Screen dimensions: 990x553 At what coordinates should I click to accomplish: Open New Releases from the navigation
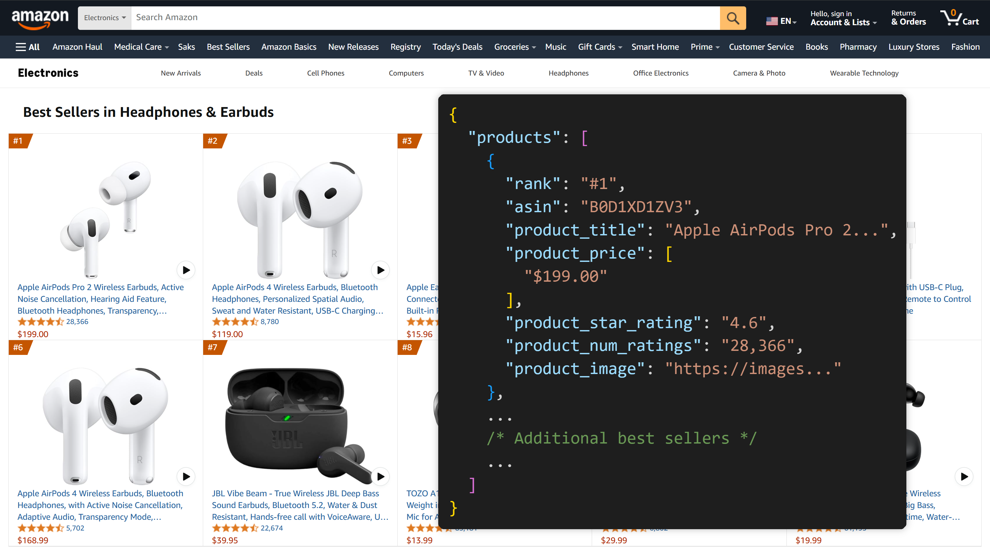(x=353, y=46)
